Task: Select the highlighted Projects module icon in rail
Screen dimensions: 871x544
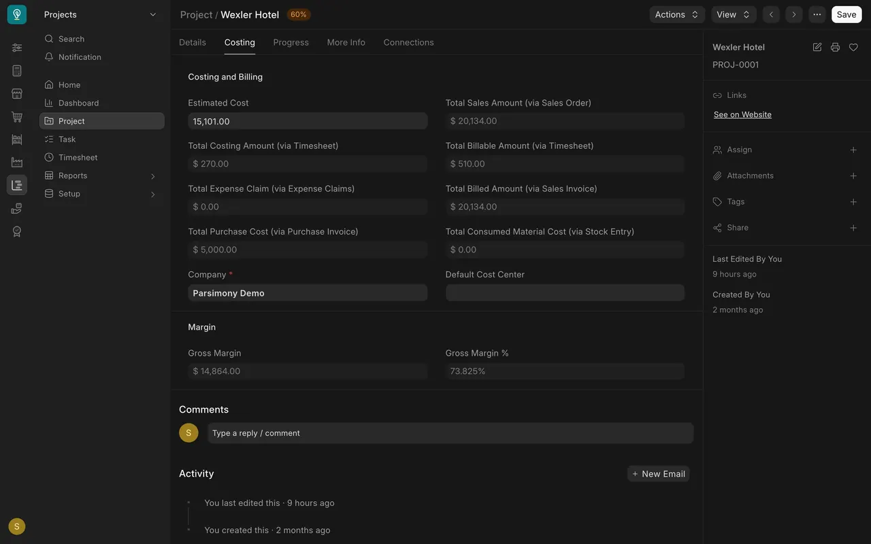Action: coord(17,185)
